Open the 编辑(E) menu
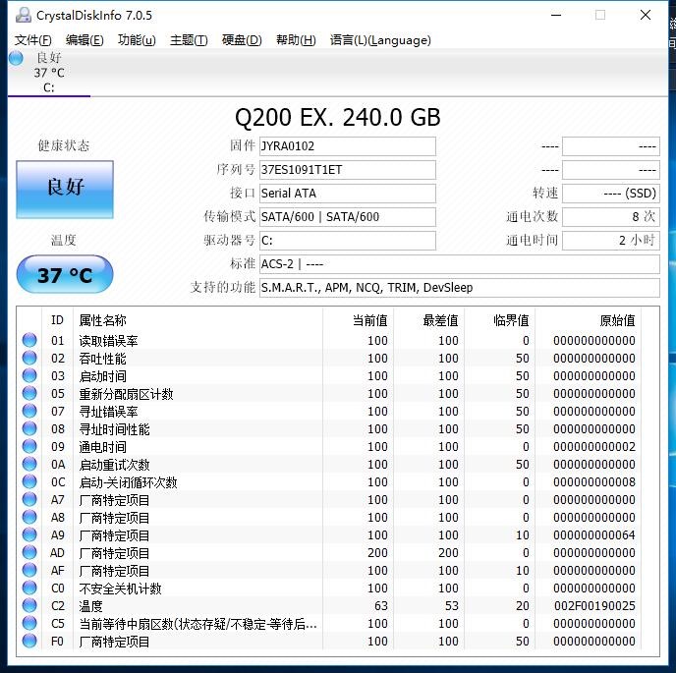 84,40
